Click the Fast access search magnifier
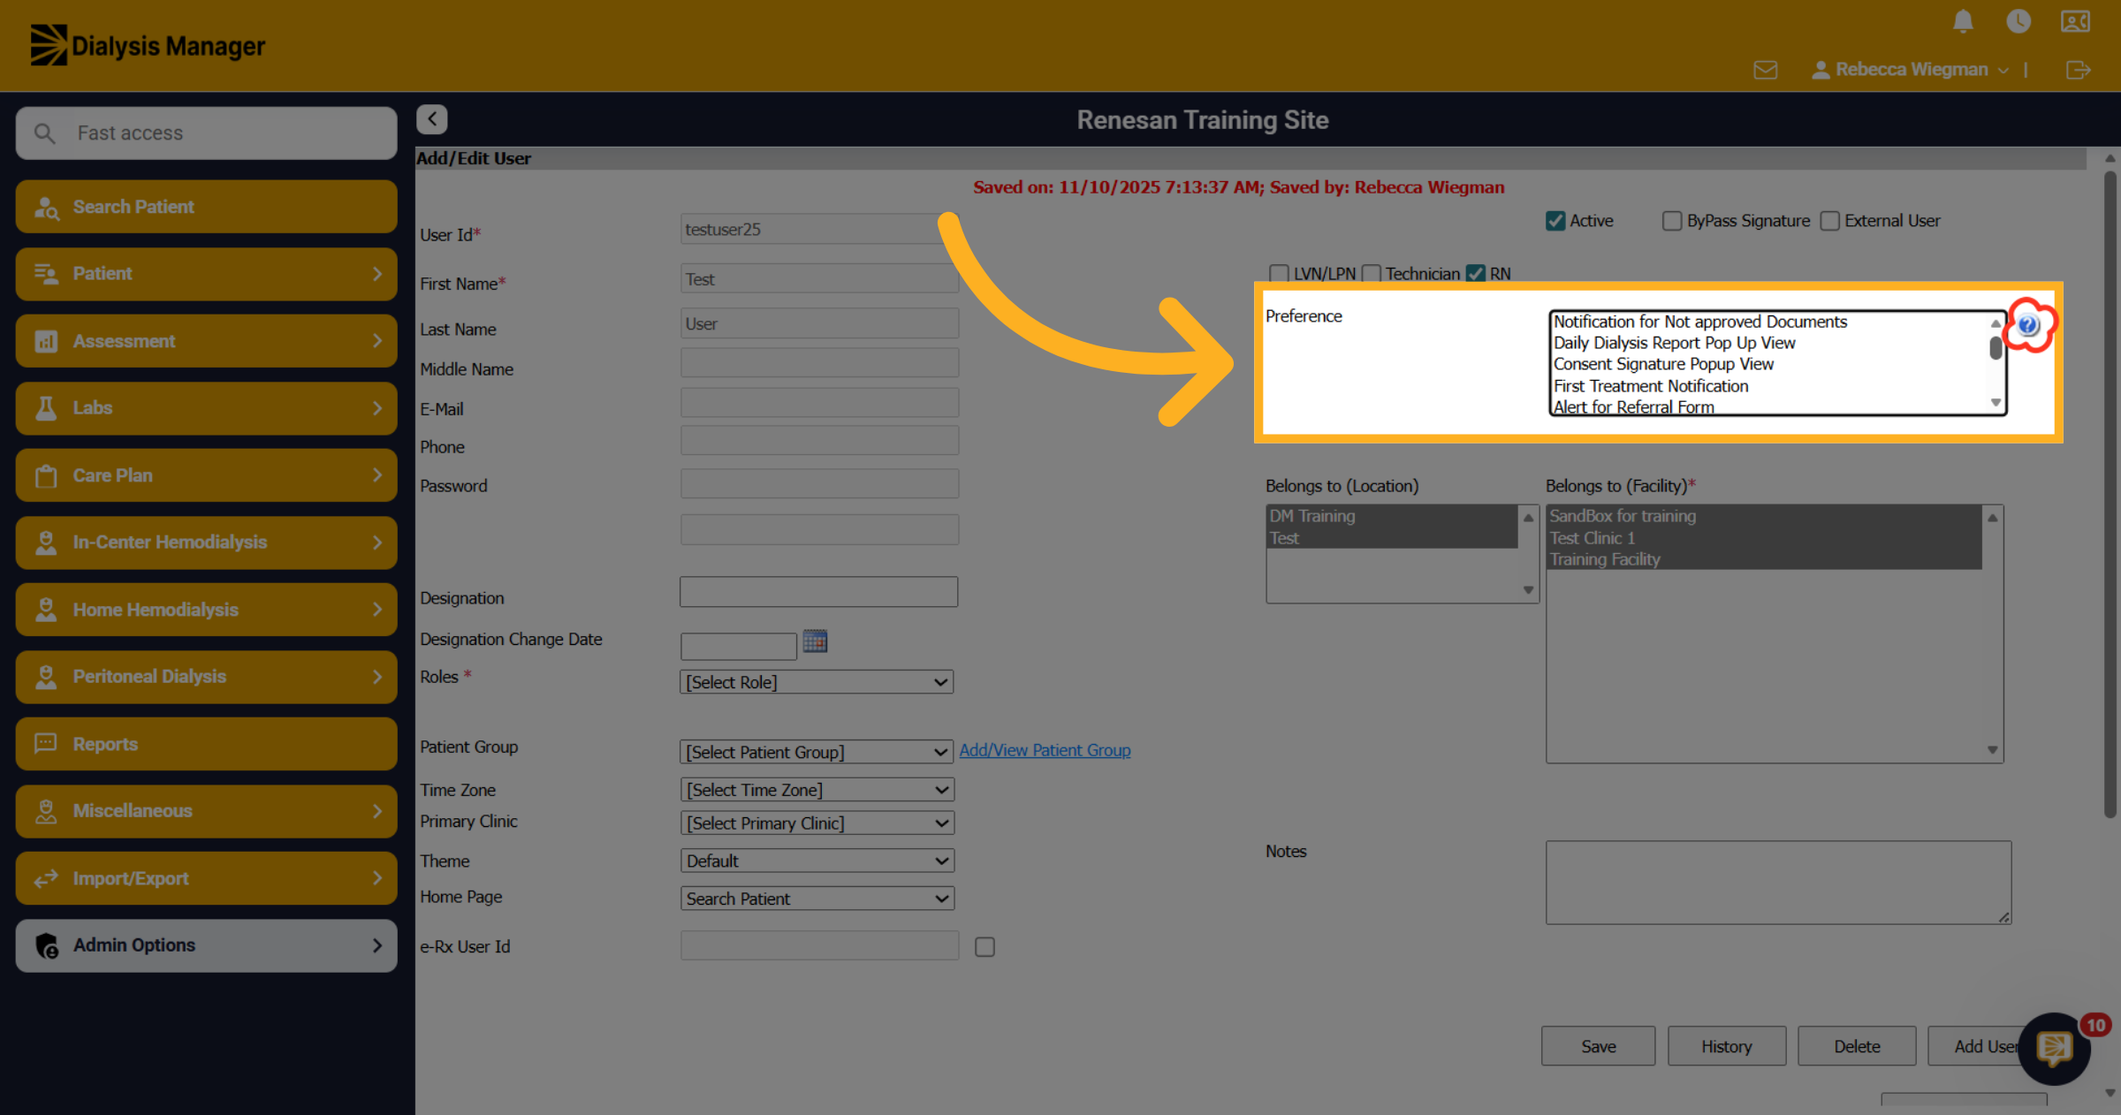Screen dimensions: 2121x1115 pos(44,133)
